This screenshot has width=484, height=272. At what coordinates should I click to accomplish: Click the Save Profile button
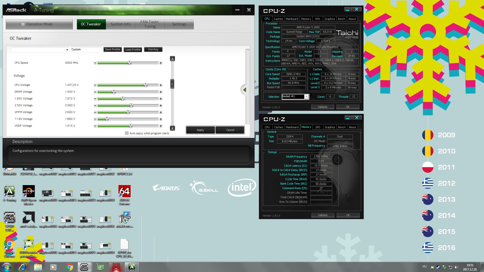[112, 50]
